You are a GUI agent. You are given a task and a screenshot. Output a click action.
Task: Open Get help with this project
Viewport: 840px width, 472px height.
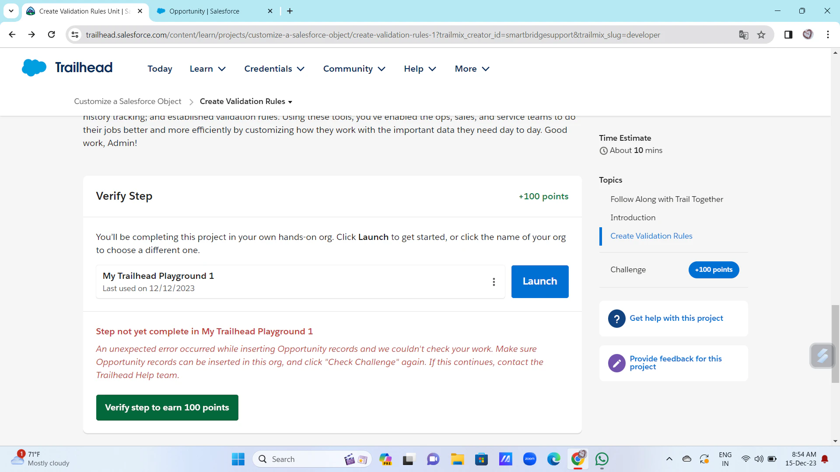tap(676, 318)
